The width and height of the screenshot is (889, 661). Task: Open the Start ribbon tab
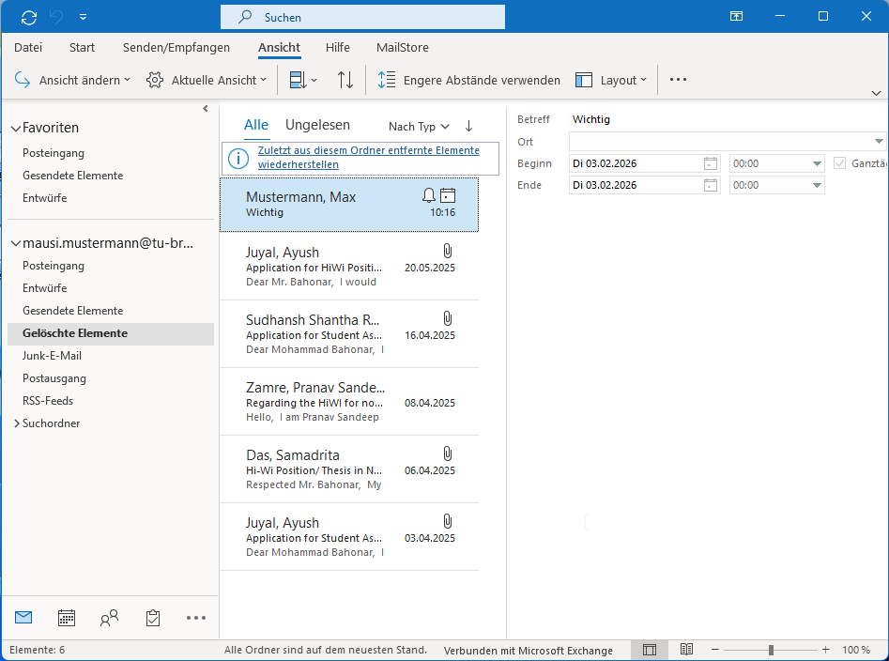pos(82,48)
